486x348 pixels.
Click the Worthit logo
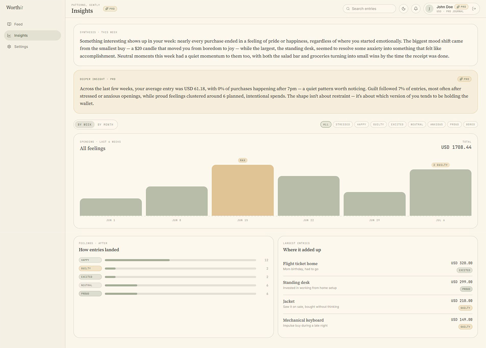coord(14,8)
